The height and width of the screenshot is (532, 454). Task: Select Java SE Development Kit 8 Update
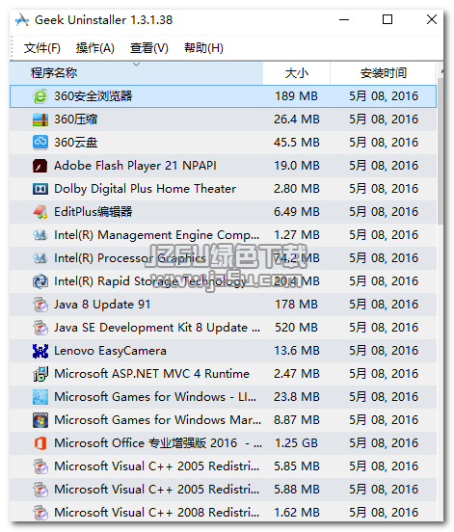tap(223, 328)
